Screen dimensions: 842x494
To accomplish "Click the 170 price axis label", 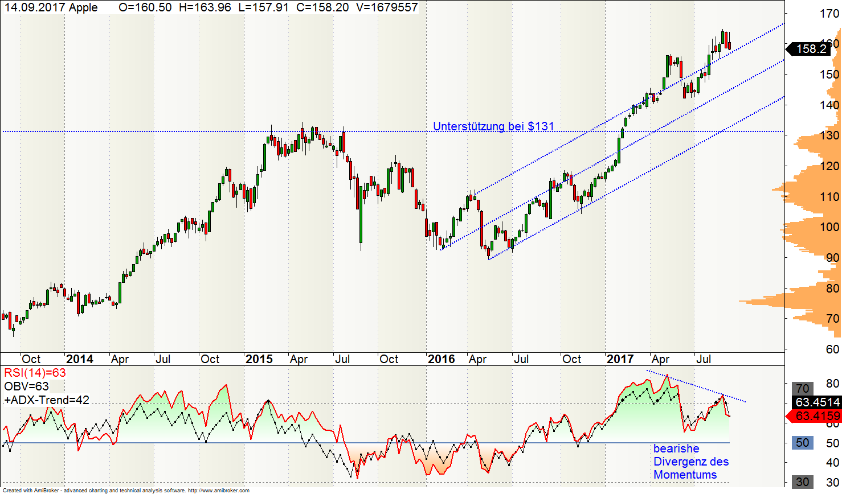I will pos(829,14).
